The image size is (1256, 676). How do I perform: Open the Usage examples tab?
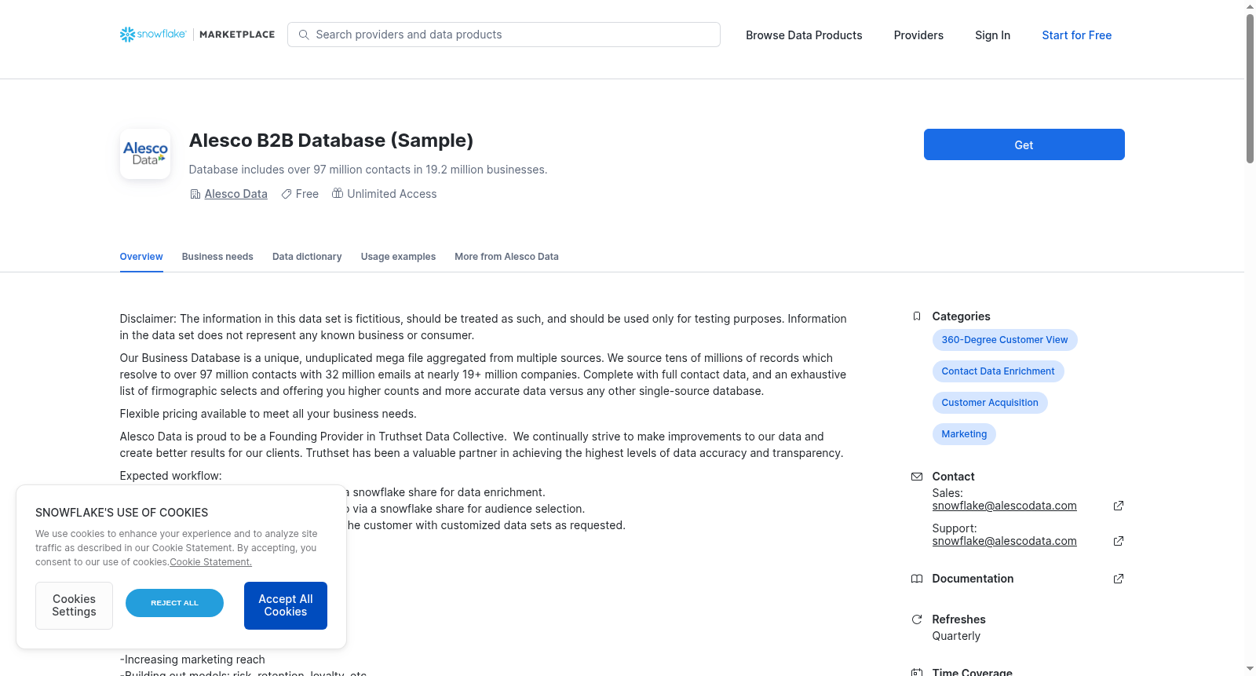pos(398,257)
